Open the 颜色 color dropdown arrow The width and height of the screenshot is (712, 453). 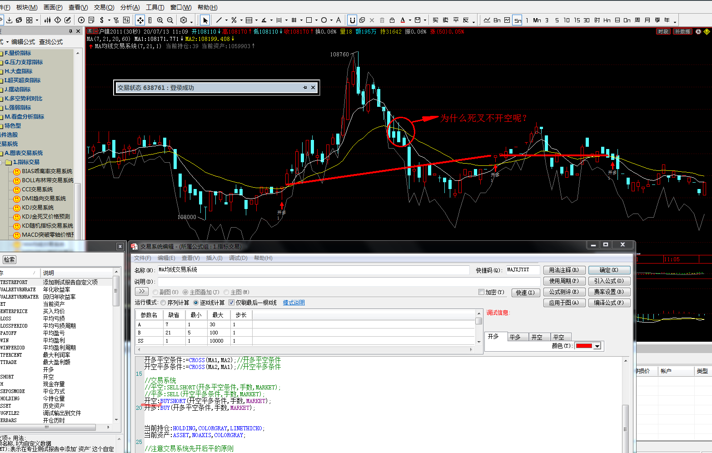tap(597, 346)
